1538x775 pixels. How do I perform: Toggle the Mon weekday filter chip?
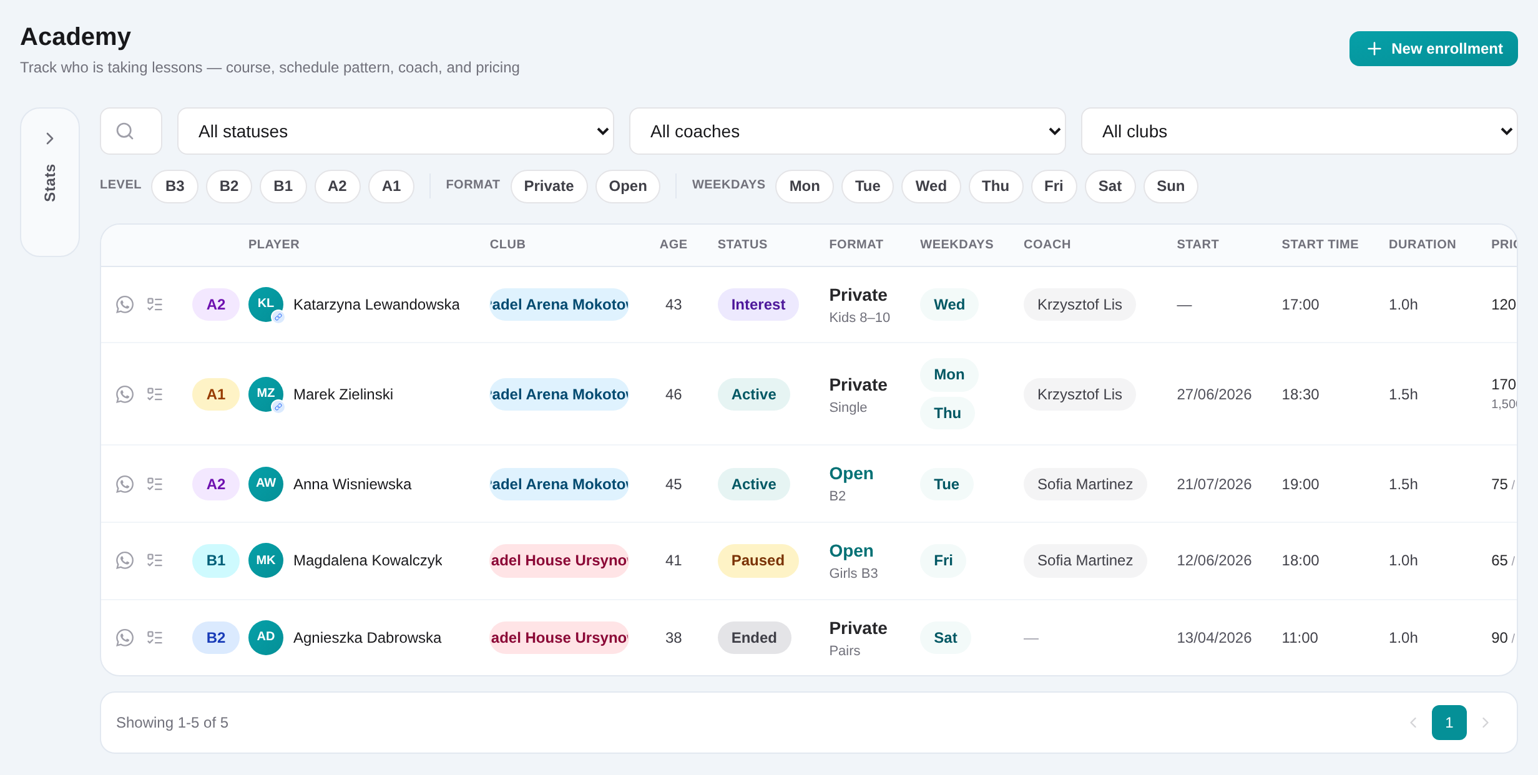coord(805,186)
